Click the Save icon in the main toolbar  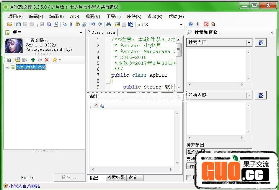pos(42,24)
